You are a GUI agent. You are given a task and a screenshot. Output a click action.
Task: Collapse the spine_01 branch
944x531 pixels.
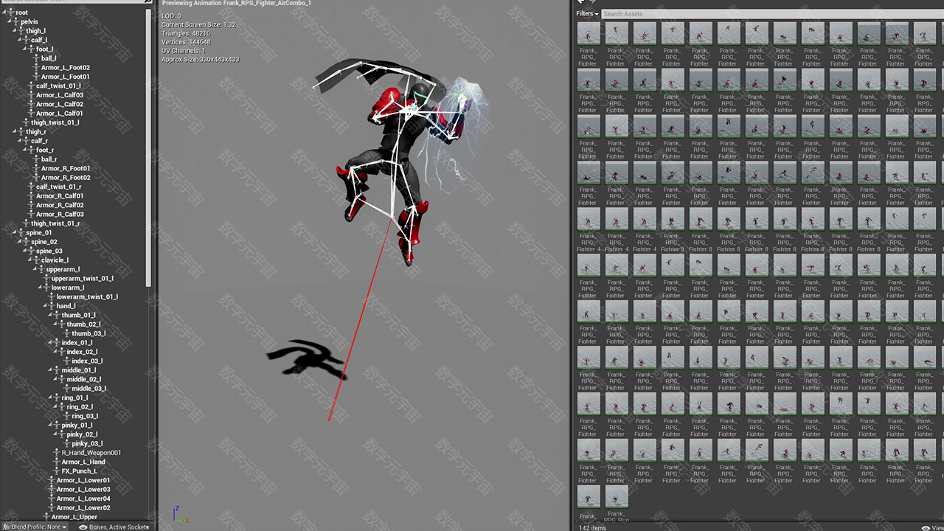tap(15, 233)
